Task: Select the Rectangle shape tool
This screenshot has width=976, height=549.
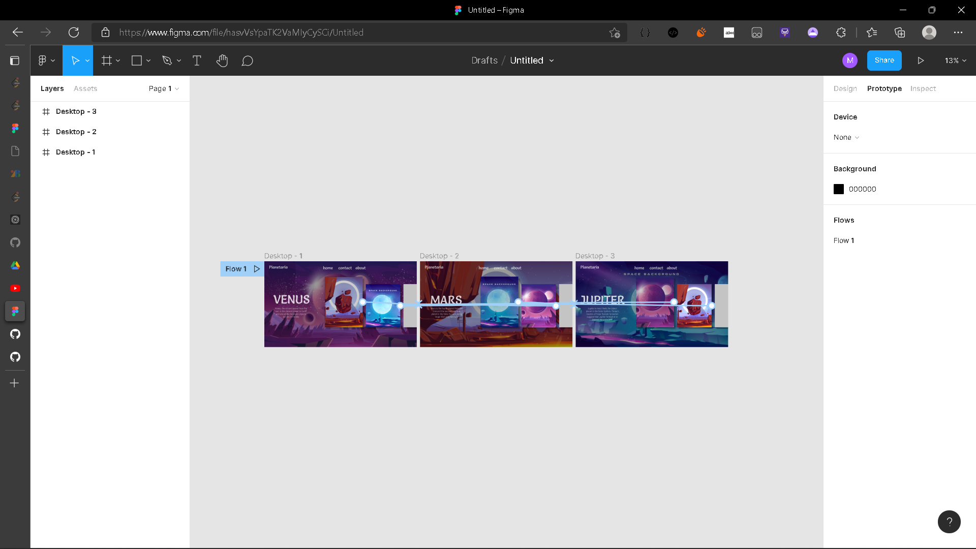Action: point(136,60)
